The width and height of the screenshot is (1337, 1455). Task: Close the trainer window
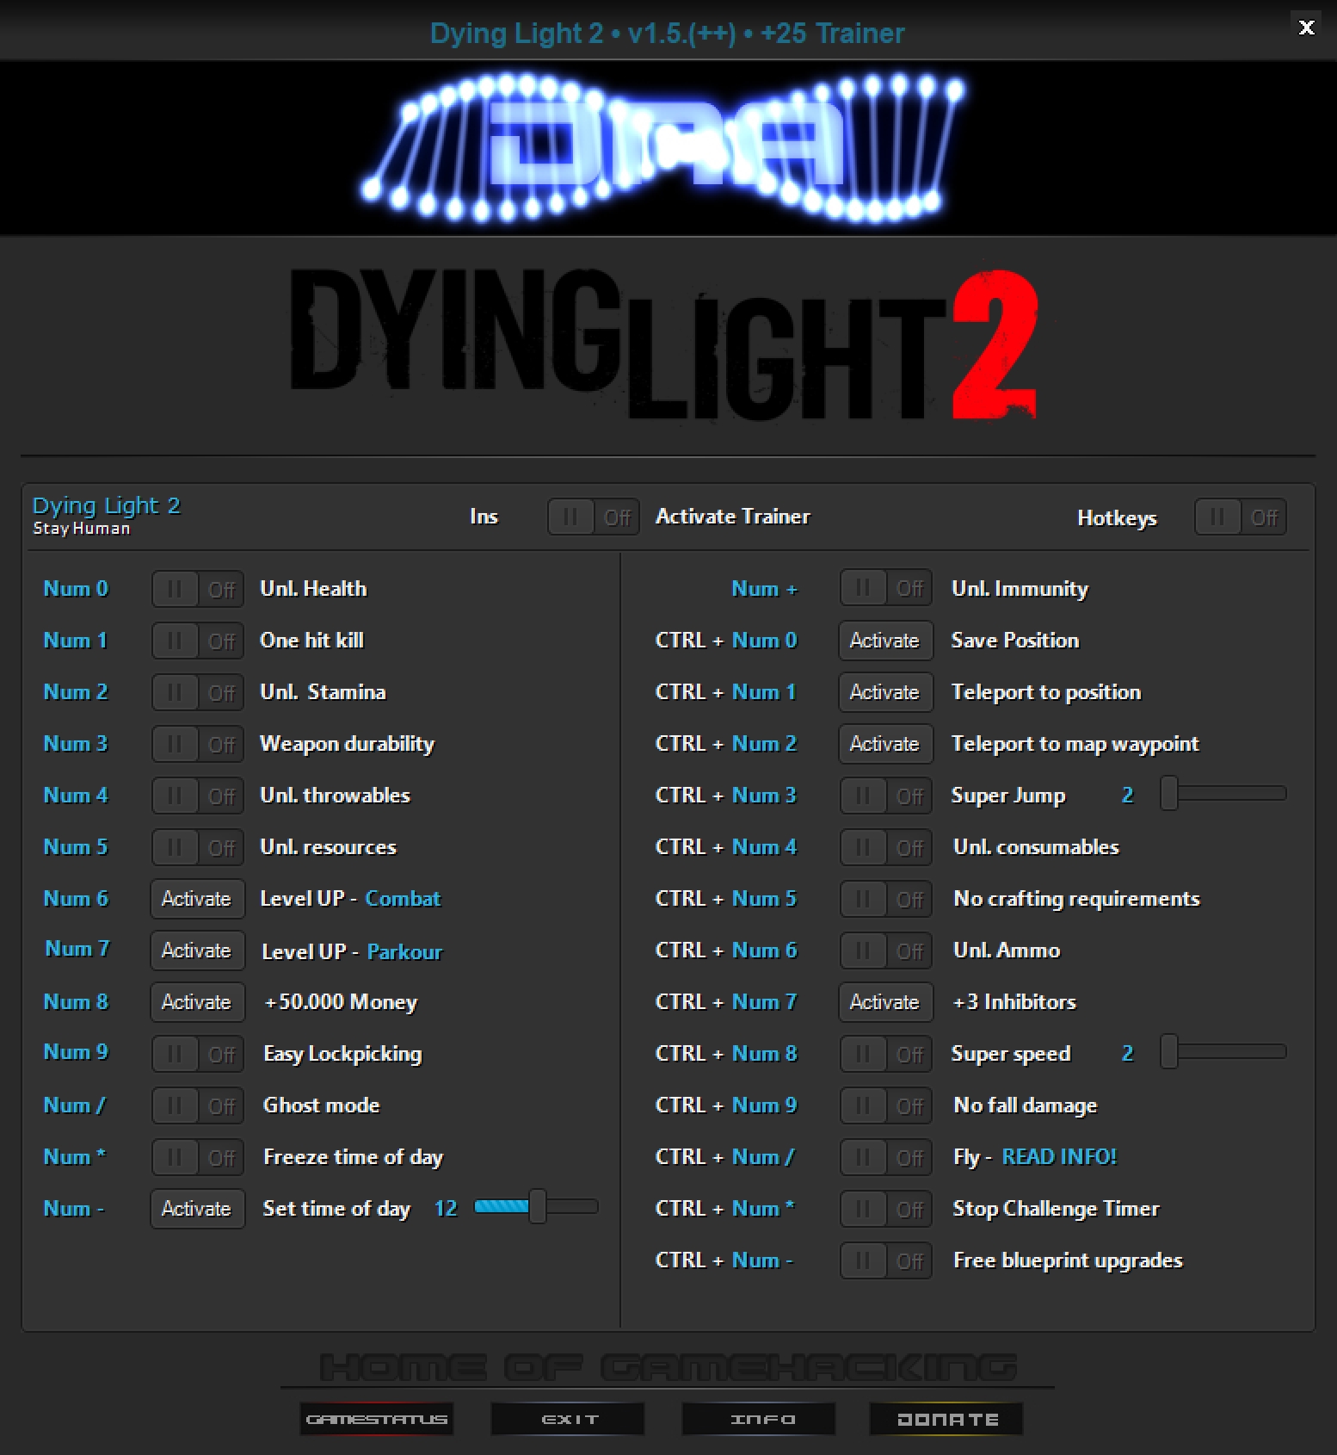(1306, 28)
